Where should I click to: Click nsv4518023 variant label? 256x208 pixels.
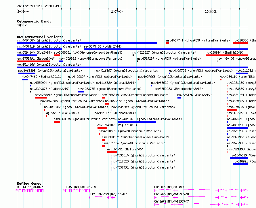click(131, 131)
